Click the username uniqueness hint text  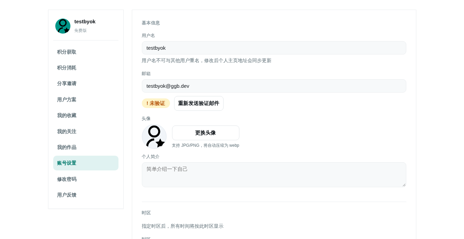[206, 61]
